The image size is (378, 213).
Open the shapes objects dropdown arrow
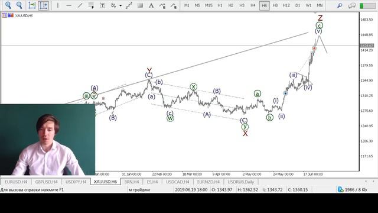pyautogui.click(x=120, y=5)
